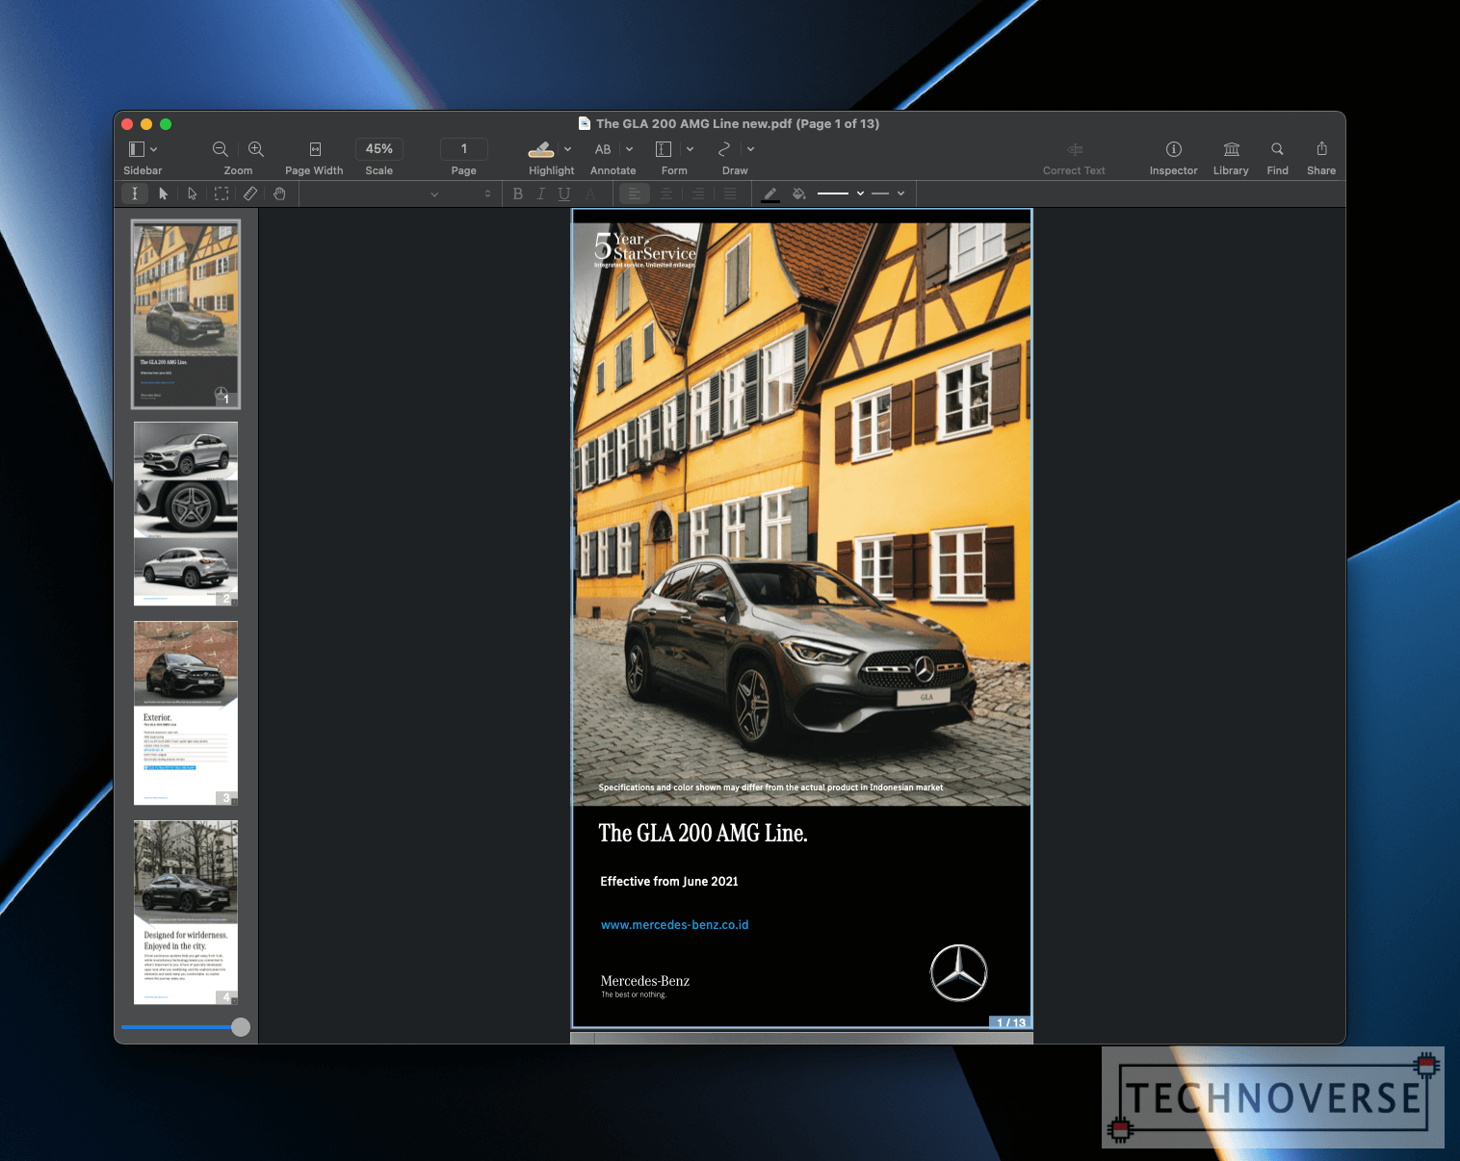Open Find search
Image resolution: width=1460 pixels, height=1161 pixels.
coord(1278,149)
